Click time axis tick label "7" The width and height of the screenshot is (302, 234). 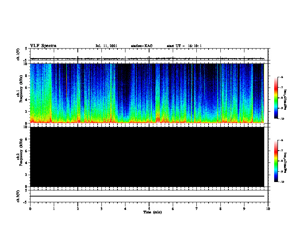pos(197,209)
